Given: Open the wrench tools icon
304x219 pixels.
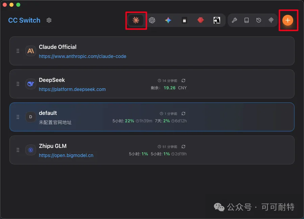Looking at the screenshot, I should coord(234,20).
